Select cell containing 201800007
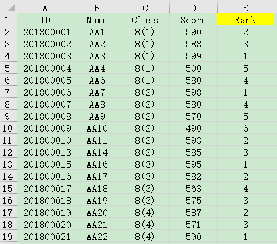This screenshot has height=244, width=277. 45,104
